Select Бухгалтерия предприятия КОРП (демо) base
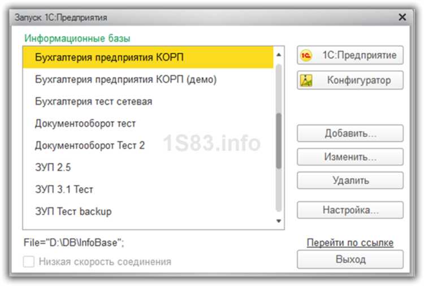 148,80
